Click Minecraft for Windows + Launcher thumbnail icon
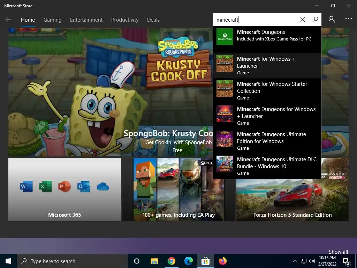 pyautogui.click(x=225, y=64)
